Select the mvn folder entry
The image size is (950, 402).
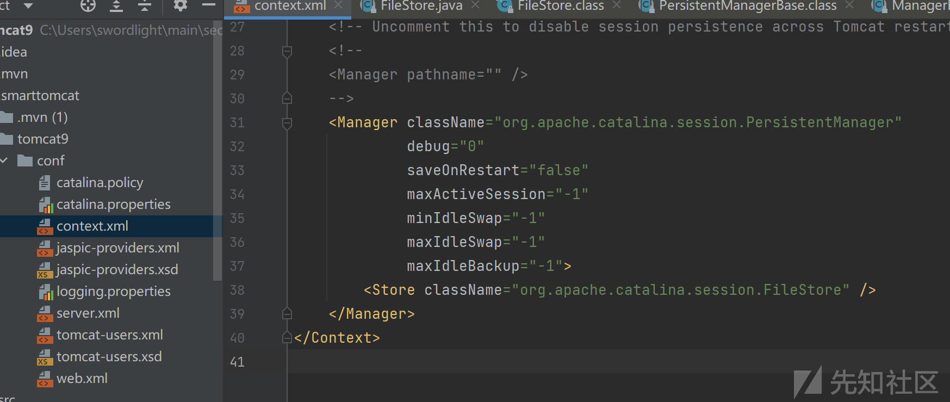point(15,73)
